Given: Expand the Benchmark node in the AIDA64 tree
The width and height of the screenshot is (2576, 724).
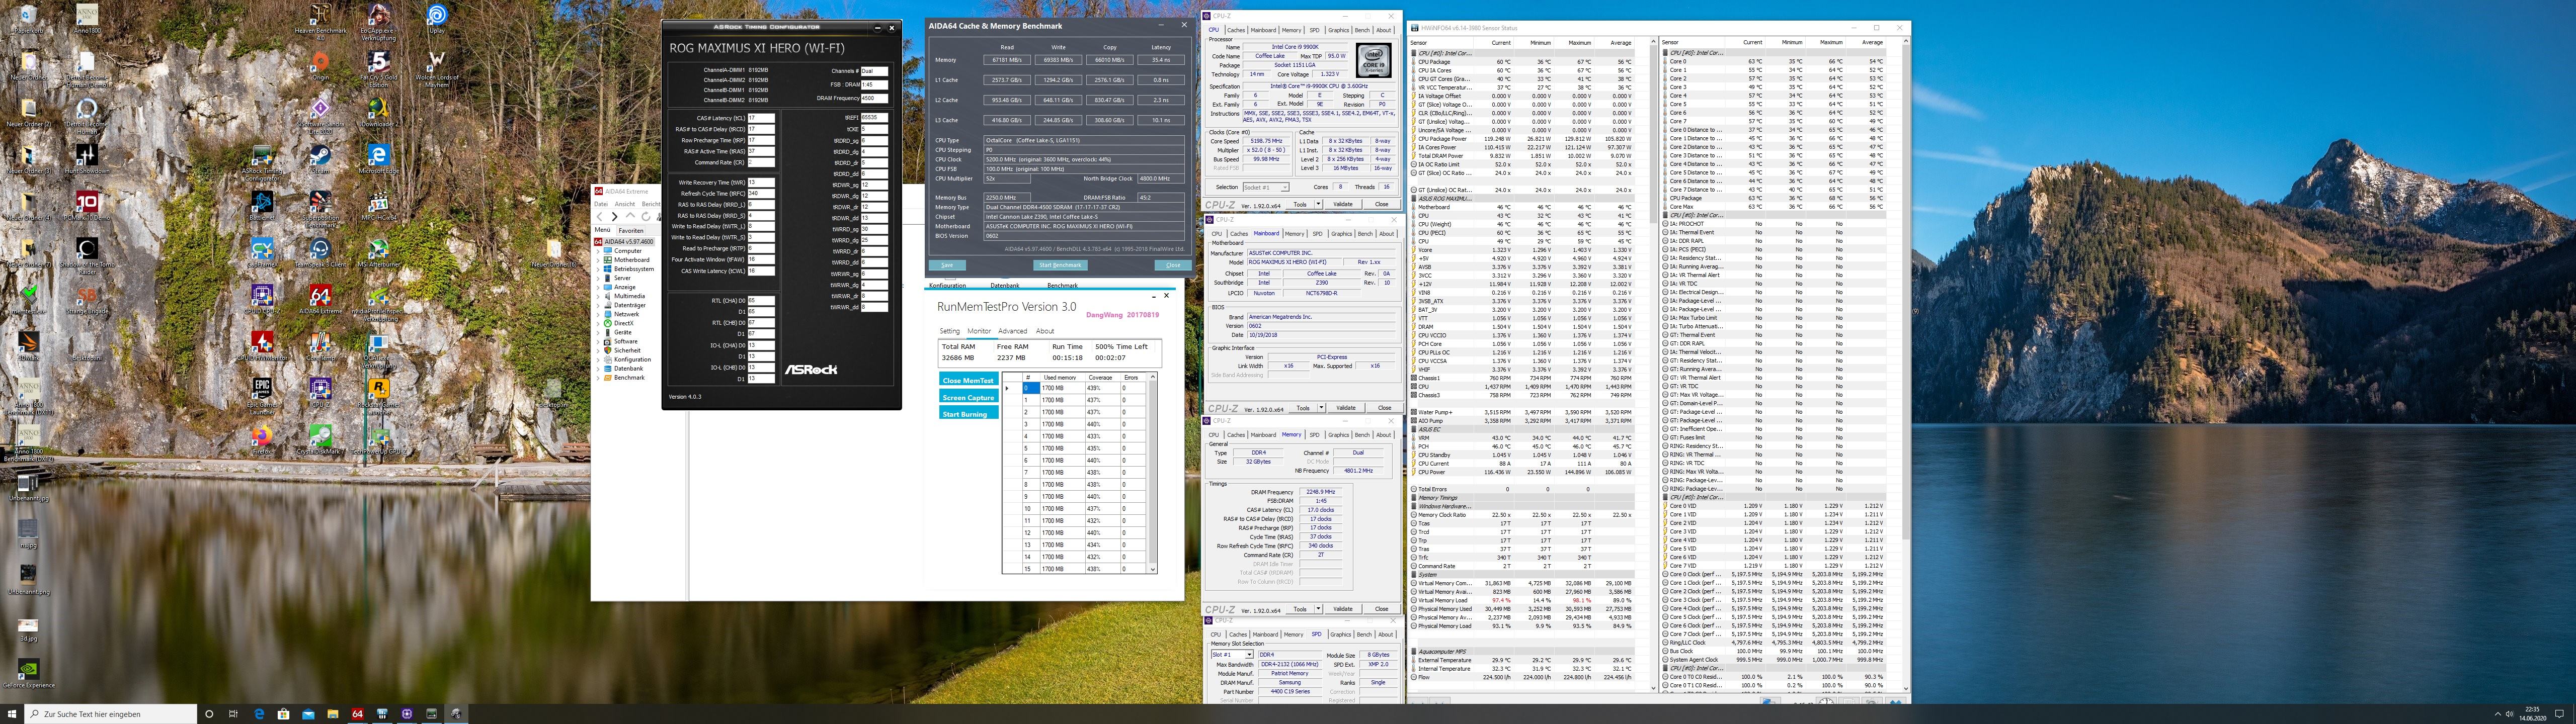Looking at the screenshot, I should pos(598,377).
